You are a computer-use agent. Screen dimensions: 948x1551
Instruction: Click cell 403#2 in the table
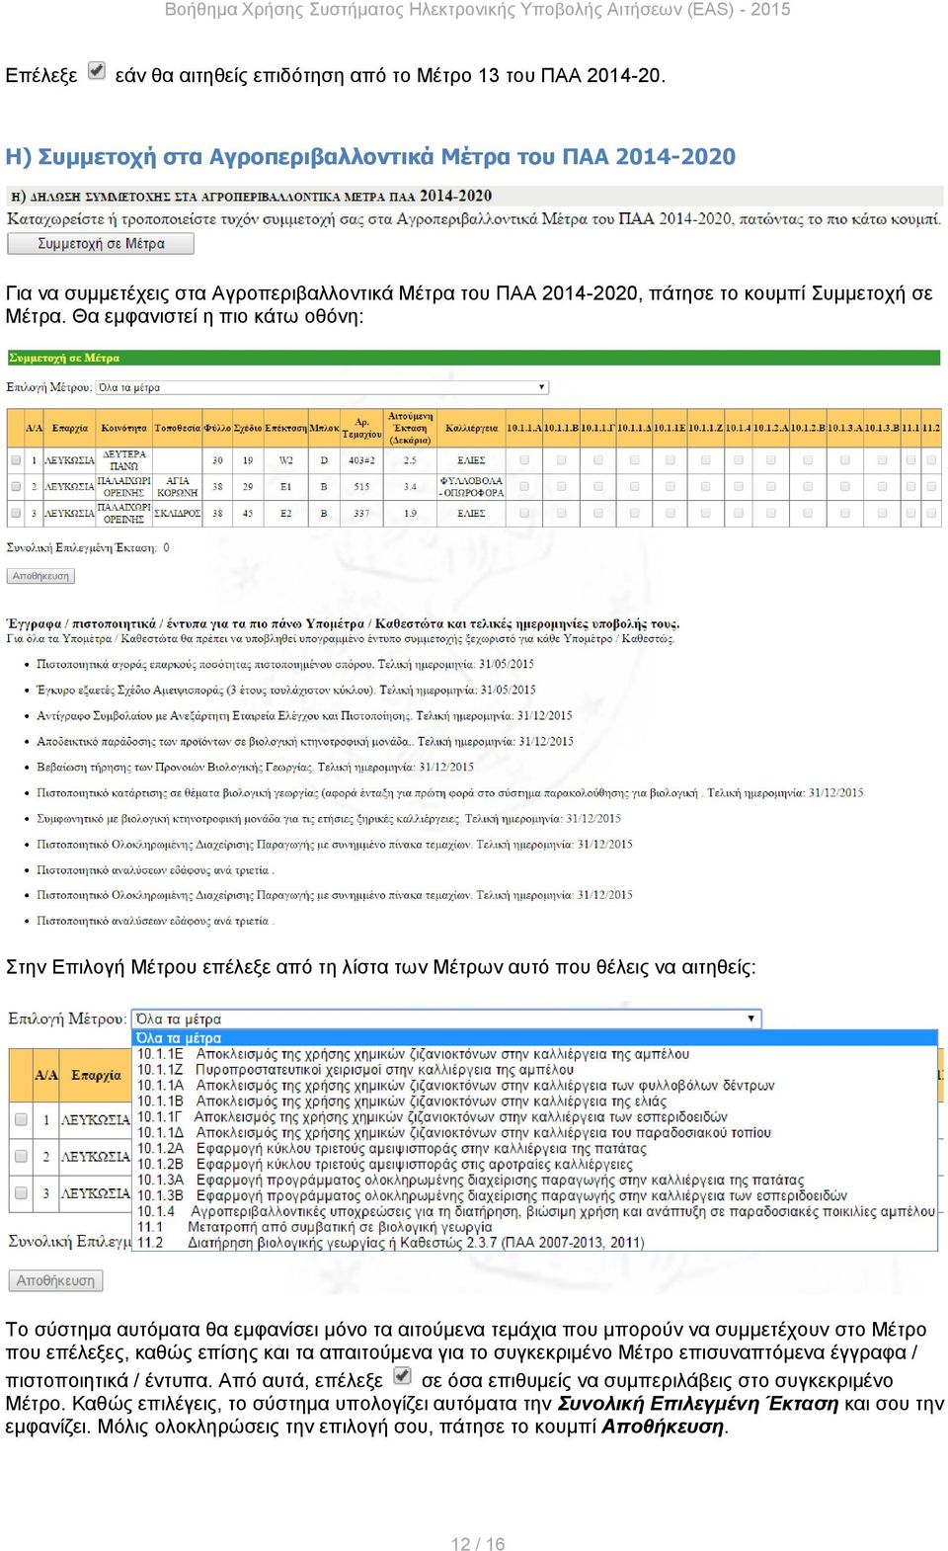[362, 460]
